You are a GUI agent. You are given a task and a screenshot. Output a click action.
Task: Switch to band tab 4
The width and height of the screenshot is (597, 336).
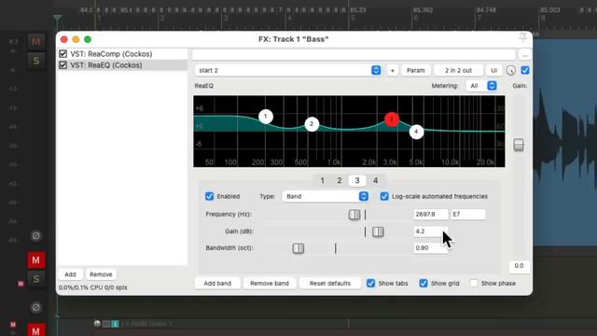(x=375, y=180)
